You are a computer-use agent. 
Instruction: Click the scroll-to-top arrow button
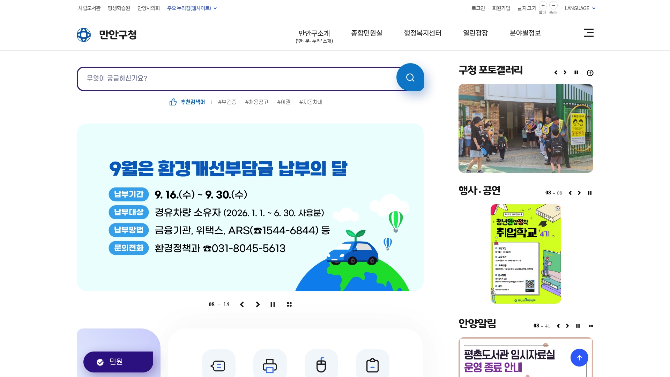click(x=579, y=358)
